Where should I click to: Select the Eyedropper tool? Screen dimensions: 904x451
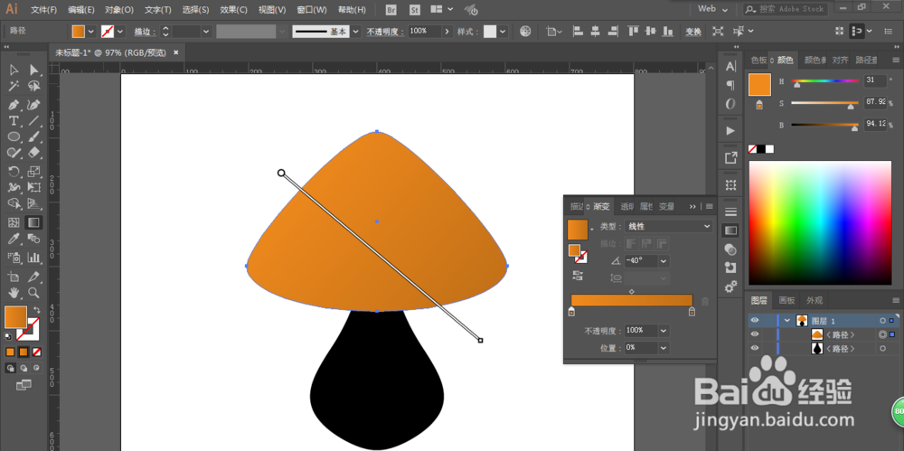[x=14, y=240]
